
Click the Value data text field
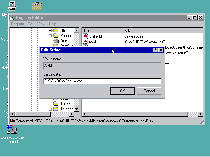point(102,81)
